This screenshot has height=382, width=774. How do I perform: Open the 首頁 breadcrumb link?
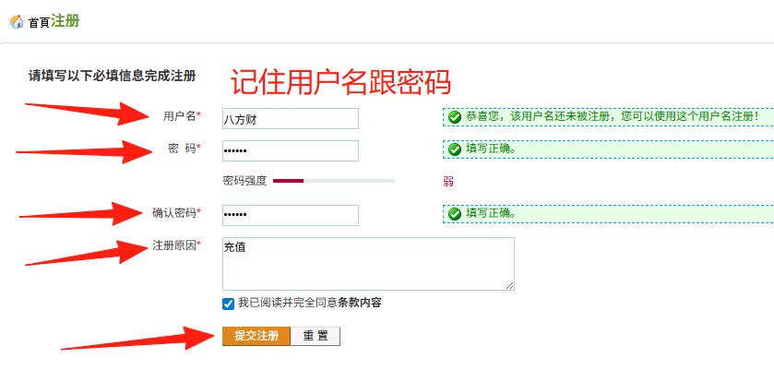[39, 23]
